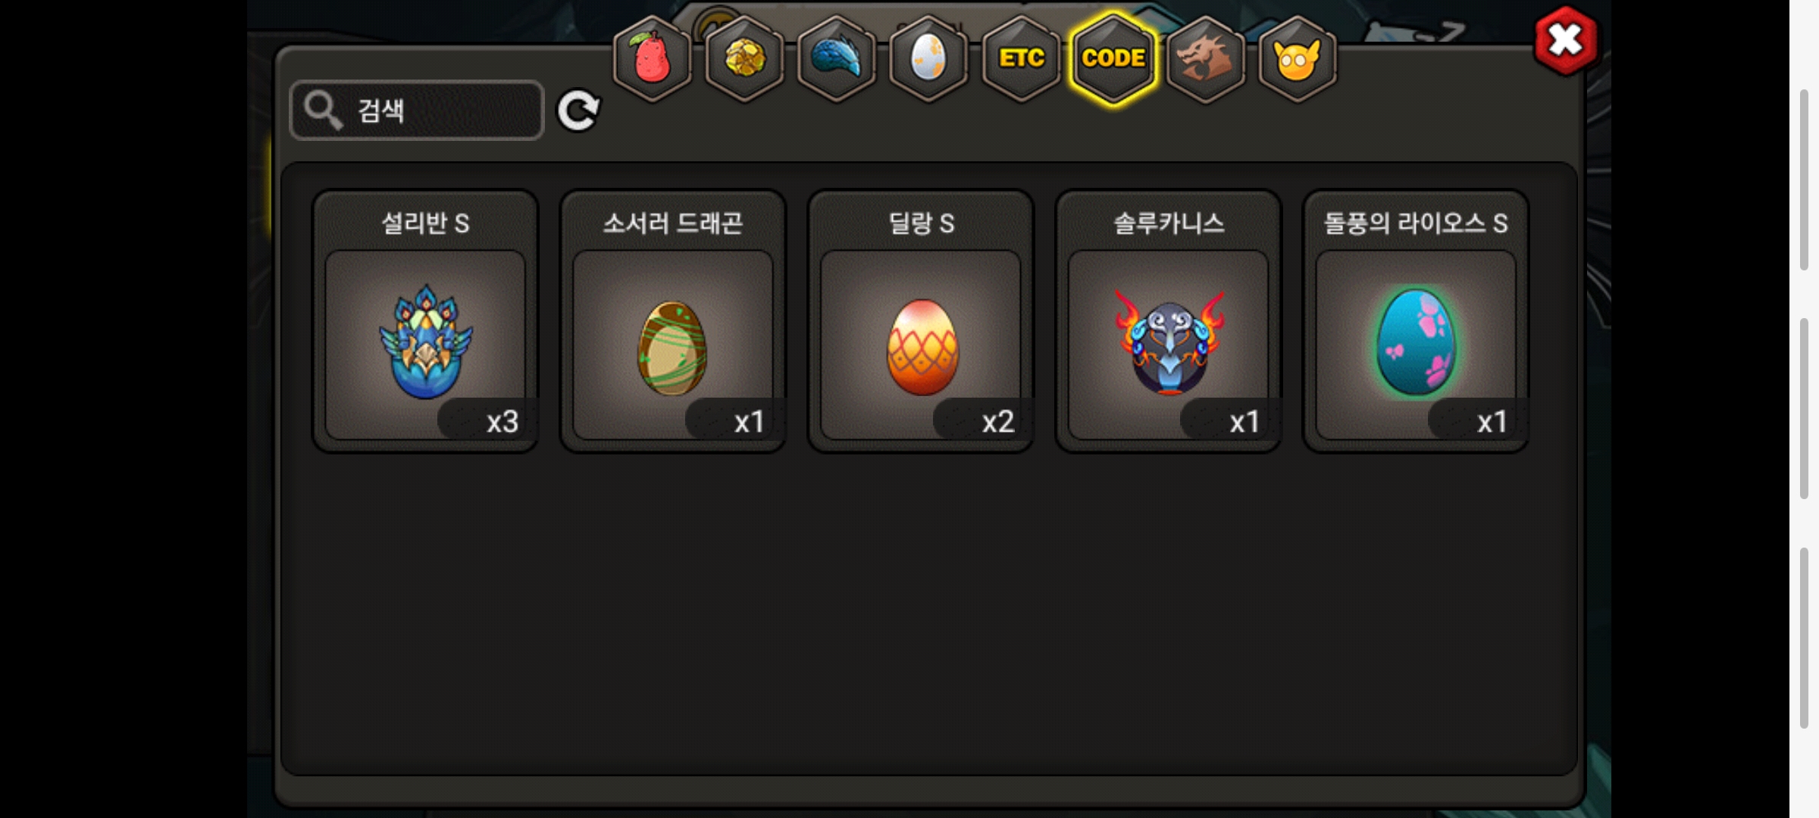Screen dimensions: 1819x818
Task: Select the 설리반 S egg card
Action: click(425, 321)
